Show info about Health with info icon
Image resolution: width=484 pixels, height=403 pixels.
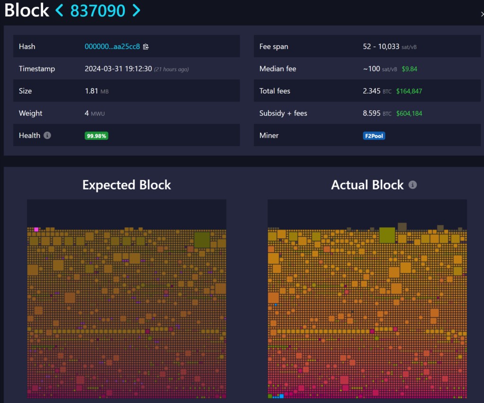click(47, 136)
